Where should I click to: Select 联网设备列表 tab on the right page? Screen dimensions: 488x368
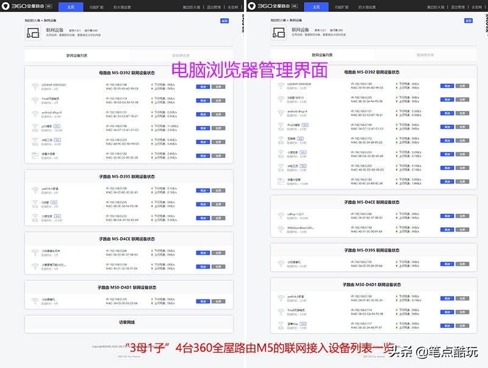point(320,55)
